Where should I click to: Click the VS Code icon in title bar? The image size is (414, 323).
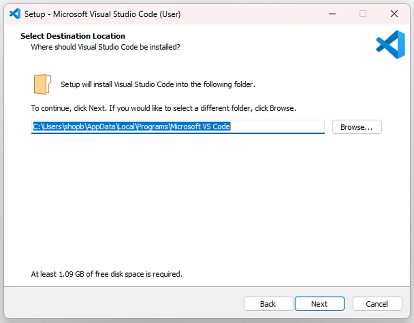(15, 14)
